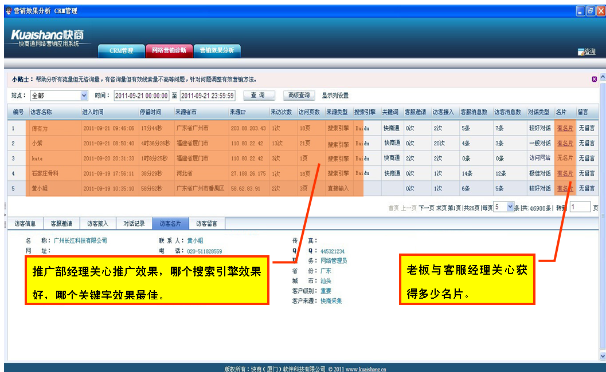This screenshot has width=606, height=372.
Task: Click the 转到 page number input box
Action: [x=580, y=207]
